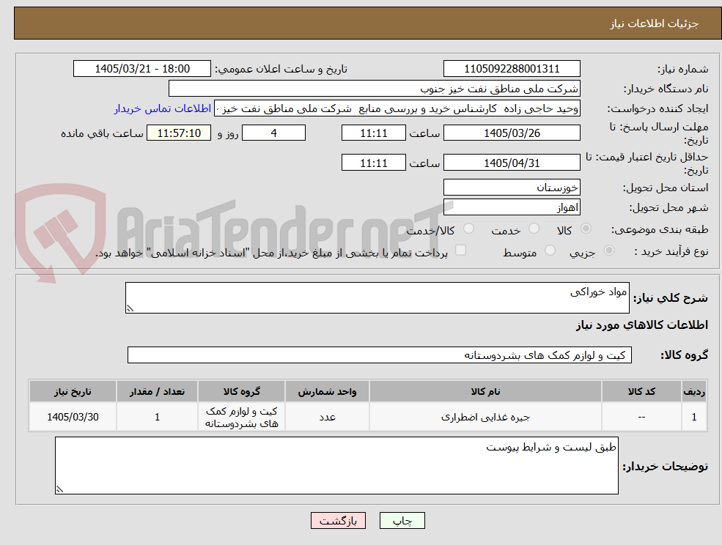Viewport: 722px width, 545px height.
Task: Click the goods group field کیت و لوازم کمک های بشردوستانه
Action: pyautogui.click(x=380, y=355)
